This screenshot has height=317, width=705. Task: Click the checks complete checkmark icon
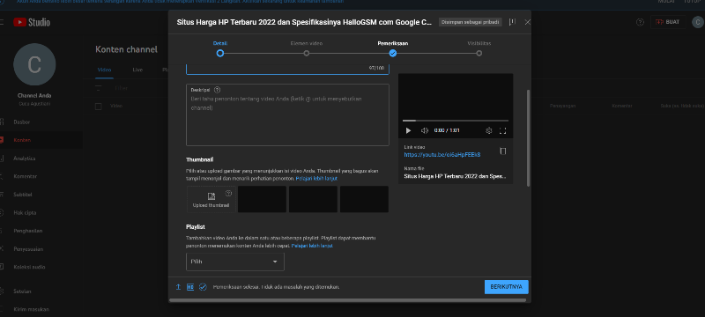point(203,287)
